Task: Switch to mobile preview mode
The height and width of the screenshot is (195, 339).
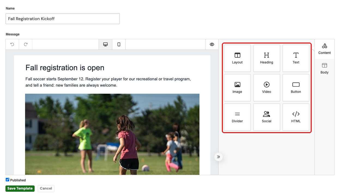Action: [119, 44]
